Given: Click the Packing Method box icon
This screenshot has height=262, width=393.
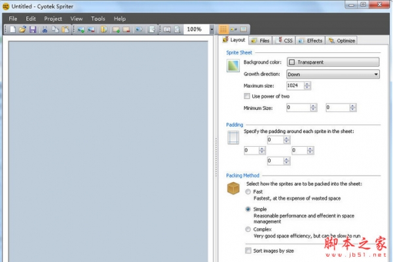Looking at the screenshot, I should (x=233, y=189).
